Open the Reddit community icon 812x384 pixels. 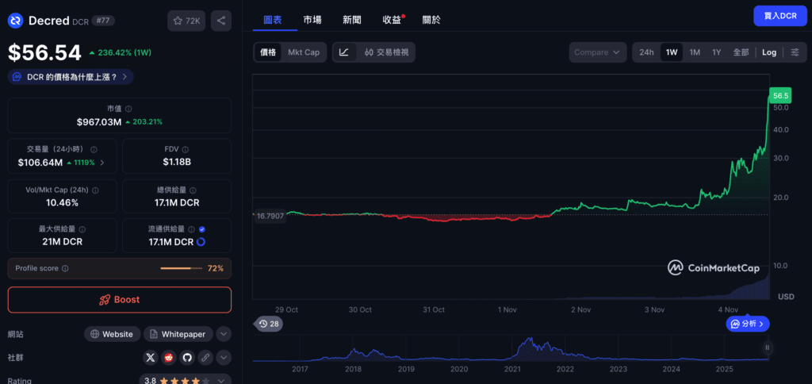click(168, 357)
